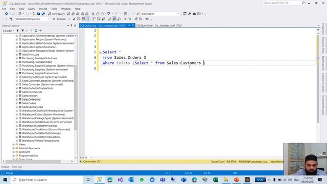Image resolution: width=327 pixels, height=184 pixels.
Task: Click the Navigate Backward arrow icon
Action: tap(7, 14)
